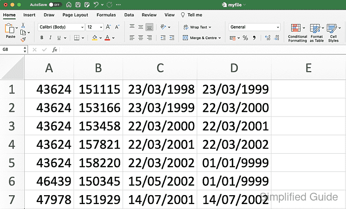Image resolution: width=346 pixels, height=209 pixels.
Task: Open the Page Layout tab
Action: [76, 15]
